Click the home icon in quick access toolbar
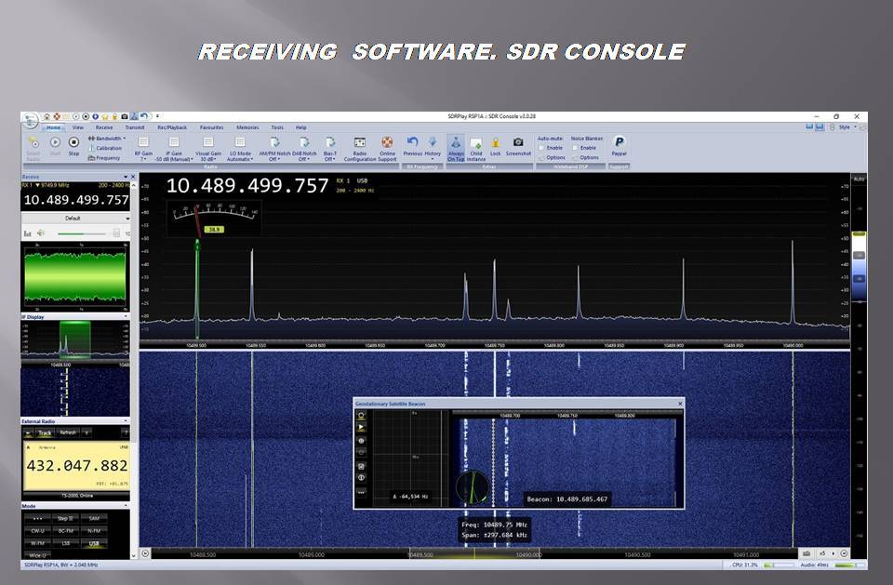This screenshot has height=585, width=893. tap(47, 116)
